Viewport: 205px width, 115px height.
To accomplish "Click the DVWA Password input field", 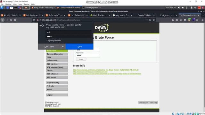I will [x=88, y=56].
